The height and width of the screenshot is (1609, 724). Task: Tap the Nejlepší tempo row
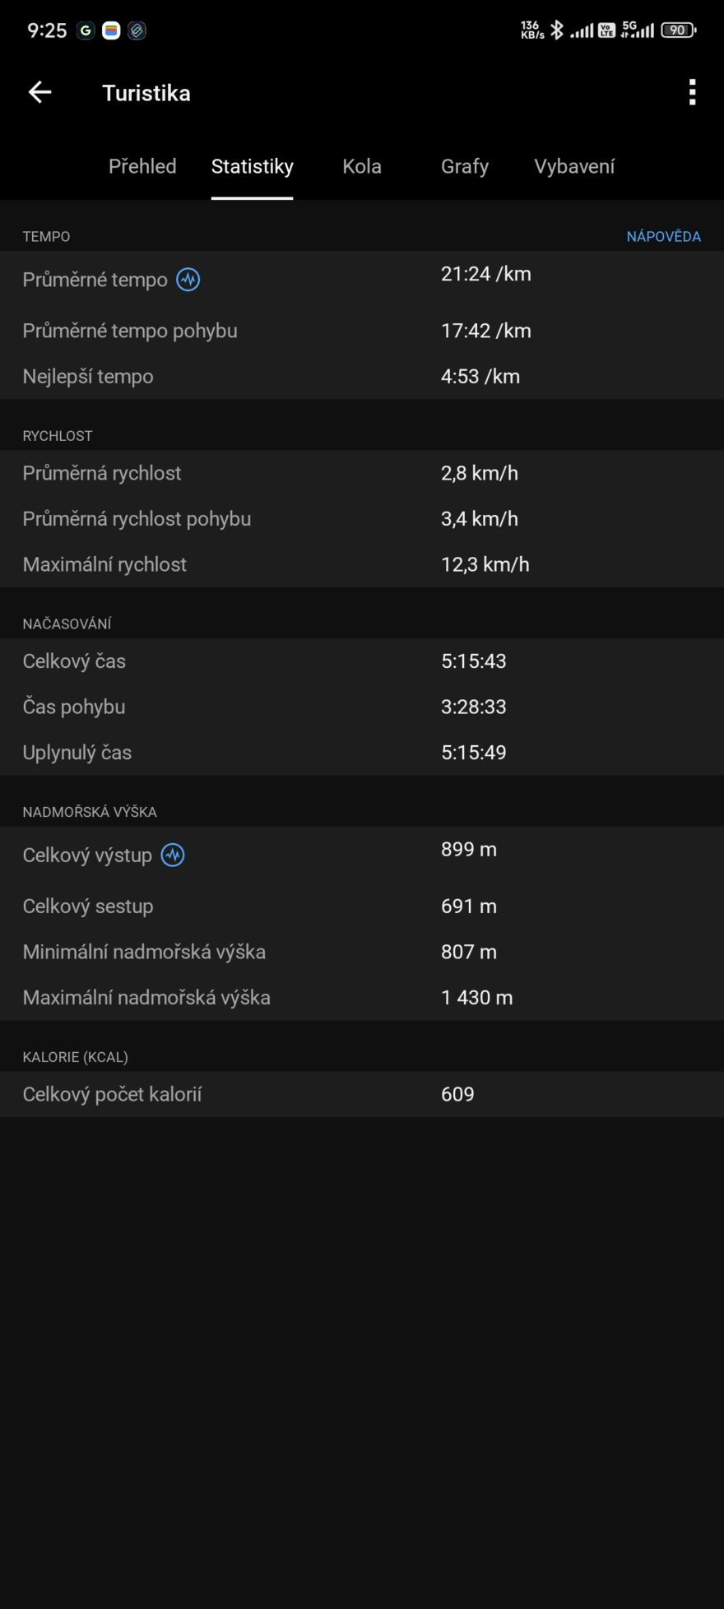point(362,377)
